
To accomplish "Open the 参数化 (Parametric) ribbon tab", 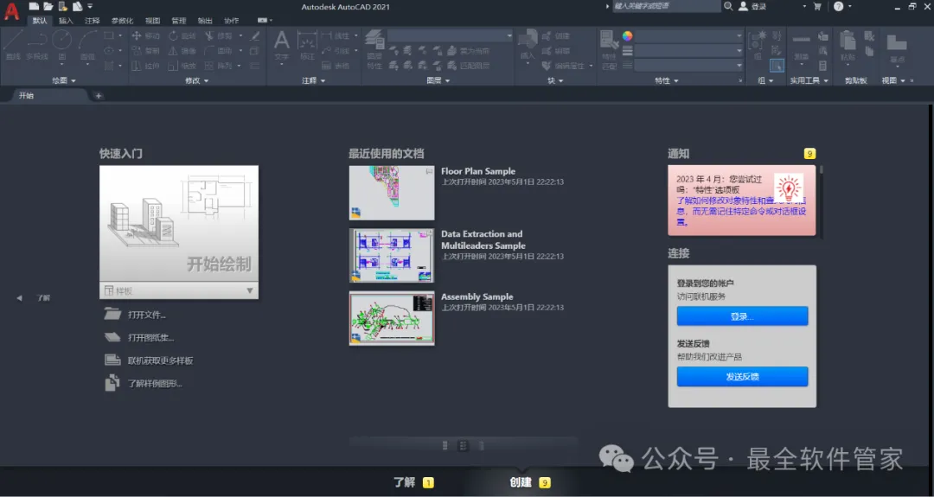I will click(x=122, y=20).
